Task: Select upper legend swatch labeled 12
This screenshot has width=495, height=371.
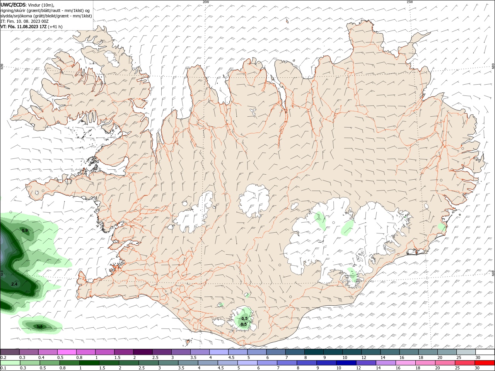Action: pos(370,352)
